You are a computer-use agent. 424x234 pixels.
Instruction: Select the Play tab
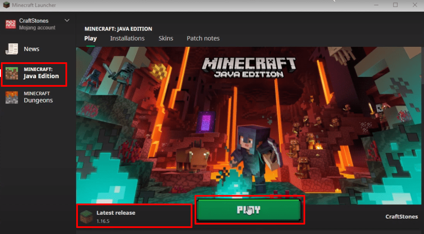click(90, 38)
